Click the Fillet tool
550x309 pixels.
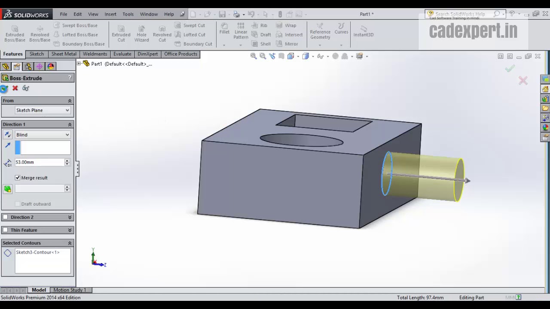[224, 28]
